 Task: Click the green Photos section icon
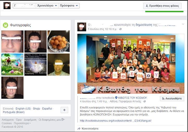pos(5,25)
